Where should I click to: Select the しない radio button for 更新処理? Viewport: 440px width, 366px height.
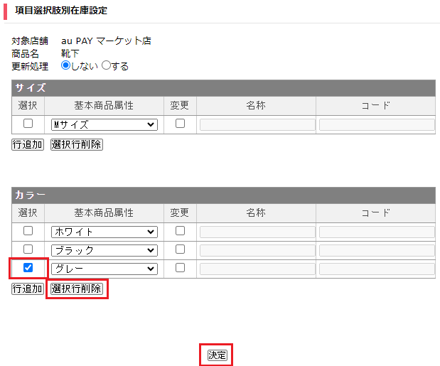[x=65, y=65]
